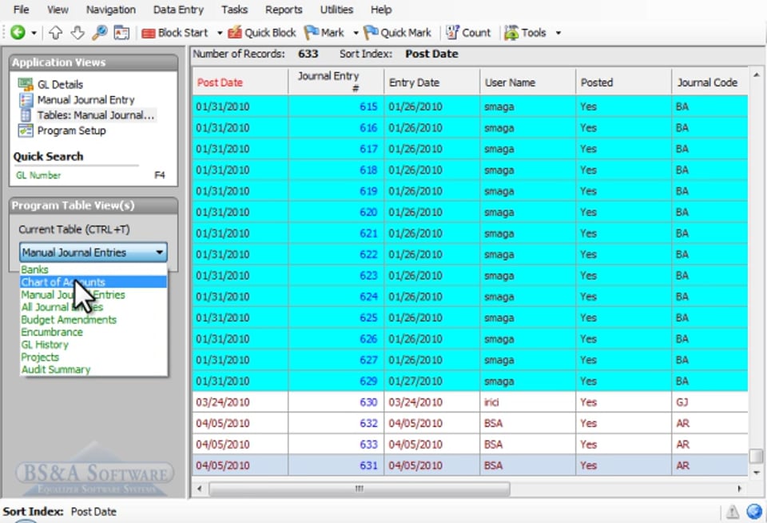Click the Quick Block toolbar button
This screenshot has width=767, height=523.
(x=261, y=33)
